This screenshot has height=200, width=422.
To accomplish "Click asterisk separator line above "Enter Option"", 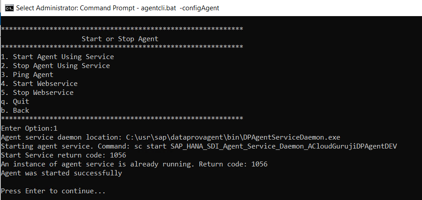I will click(122, 119).
